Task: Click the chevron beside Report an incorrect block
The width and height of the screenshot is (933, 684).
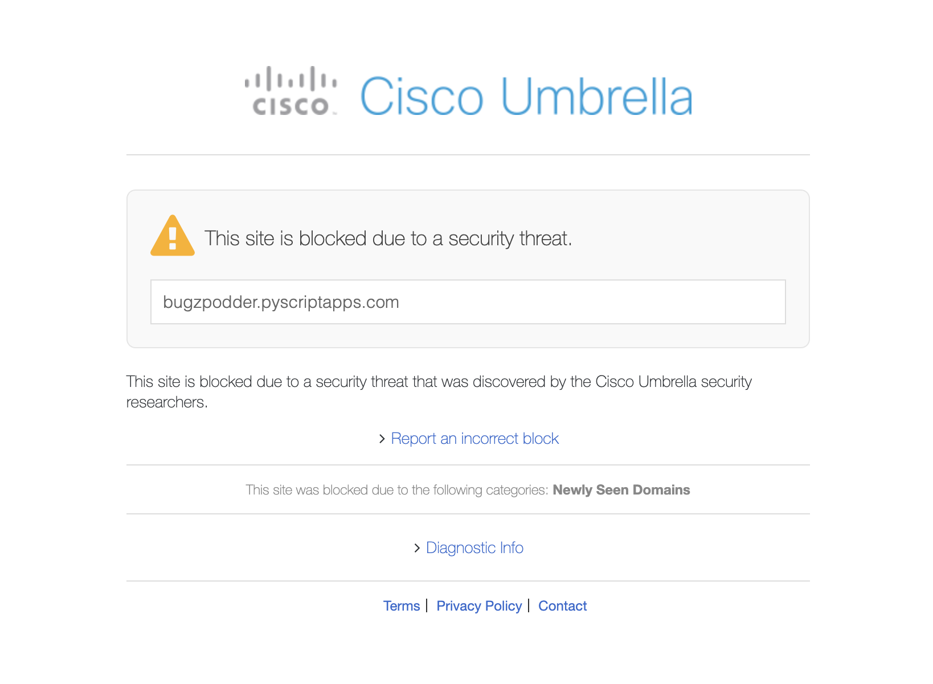Action: [x=382, y=439]
